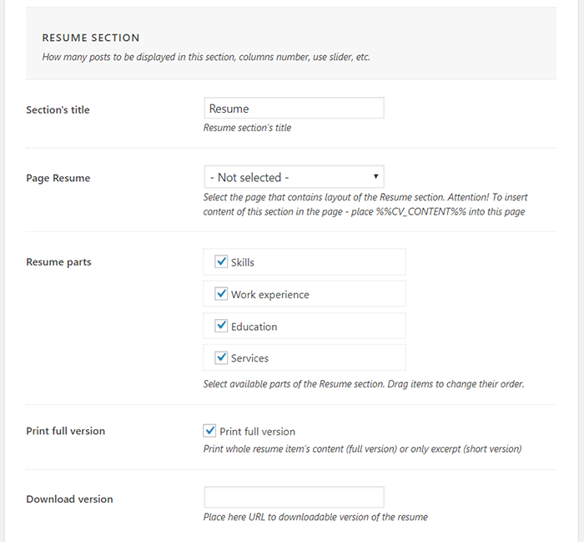Click the Work experience item label text
The height and width of the screenshot is (542, 584).
269,295
